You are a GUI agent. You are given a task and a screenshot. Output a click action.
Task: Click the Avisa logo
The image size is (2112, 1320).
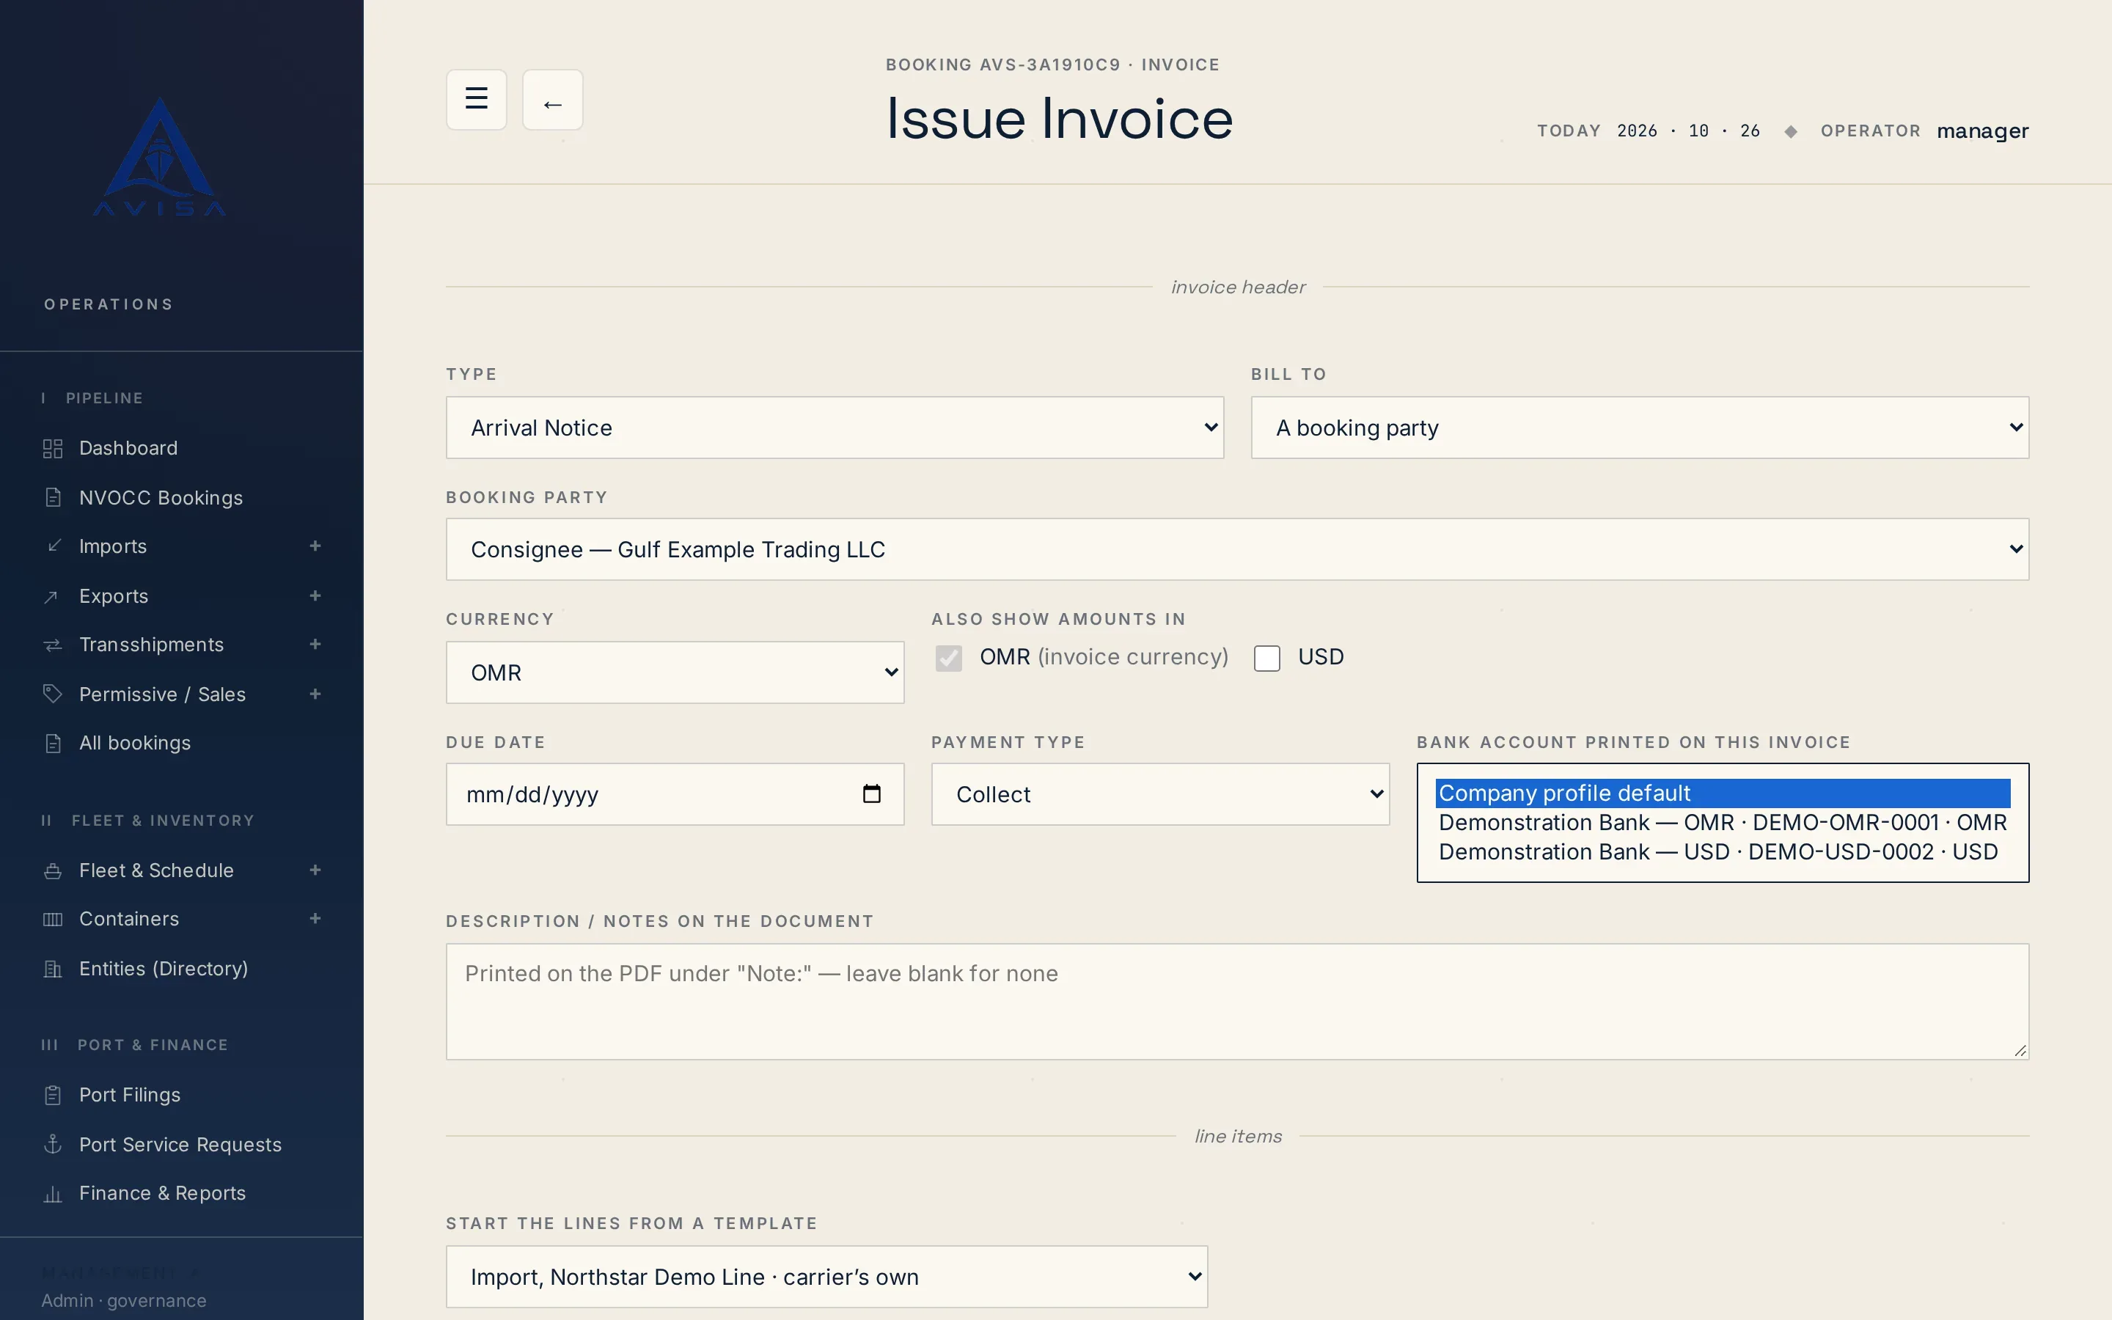point(160,156)
